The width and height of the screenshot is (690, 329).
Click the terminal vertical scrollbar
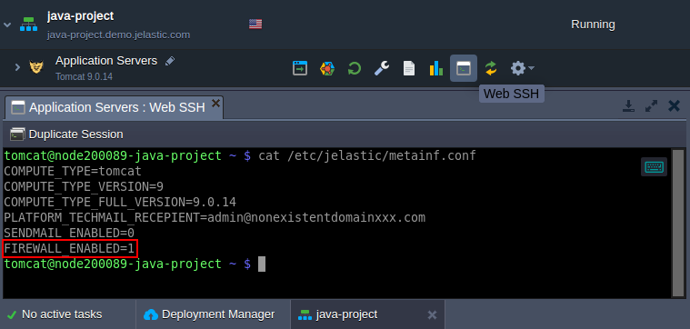[677, 223]
